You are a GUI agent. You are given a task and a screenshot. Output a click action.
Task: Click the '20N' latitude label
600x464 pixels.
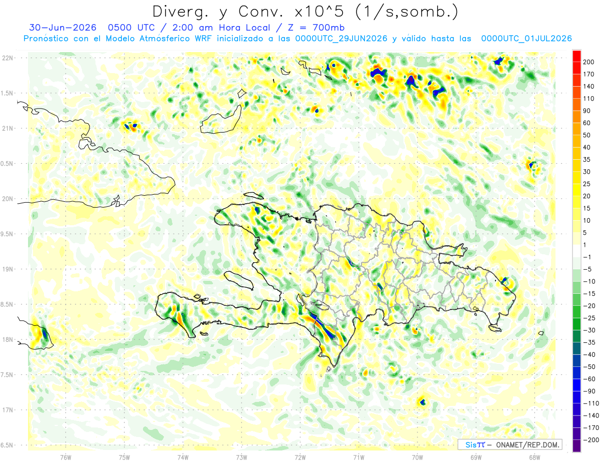(8, 199)
